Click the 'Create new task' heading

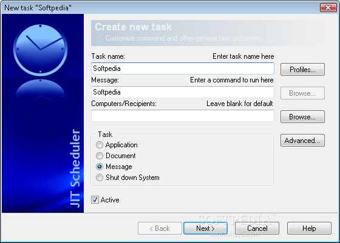[x=133, y=27]
